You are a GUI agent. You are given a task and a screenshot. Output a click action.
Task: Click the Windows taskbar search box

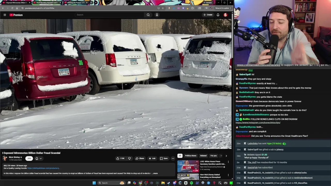coord(111,183)
